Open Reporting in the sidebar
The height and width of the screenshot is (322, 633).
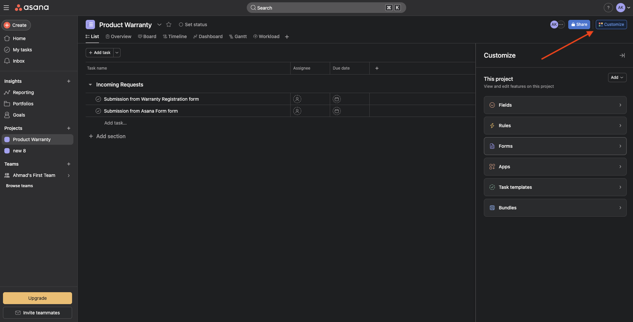(23, 92)
